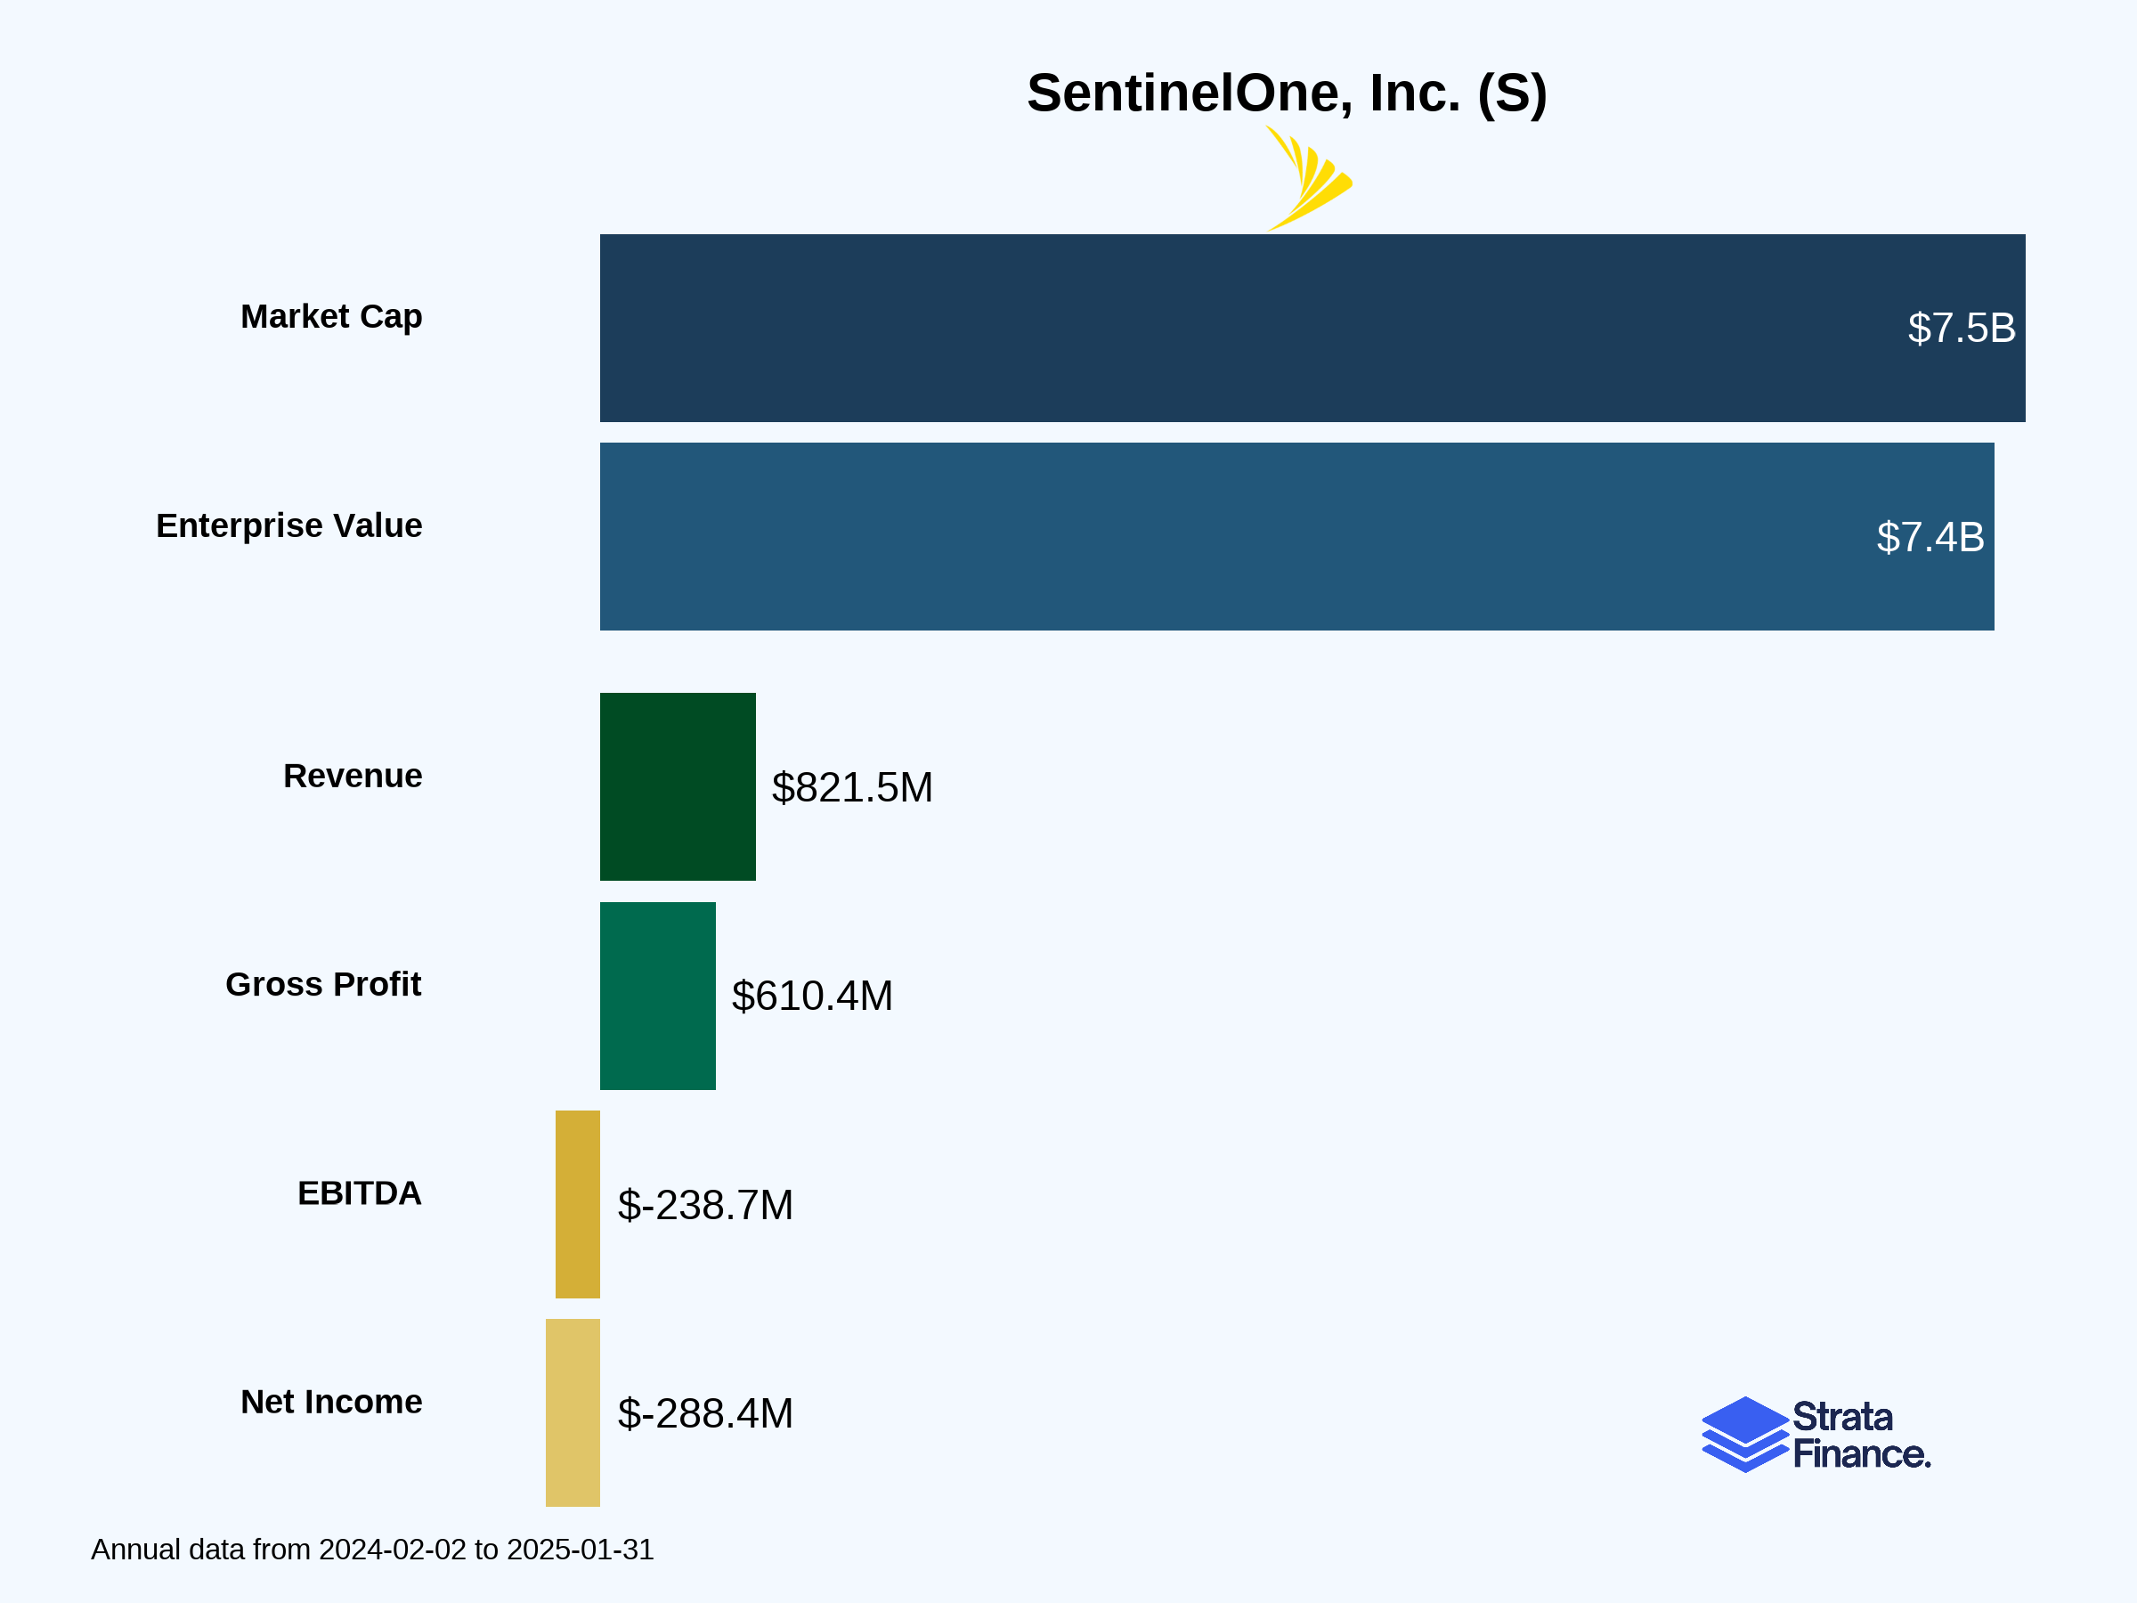
Task: Click the blue Strata Finance layered icon
Action: click(x=1744, y=1434)
